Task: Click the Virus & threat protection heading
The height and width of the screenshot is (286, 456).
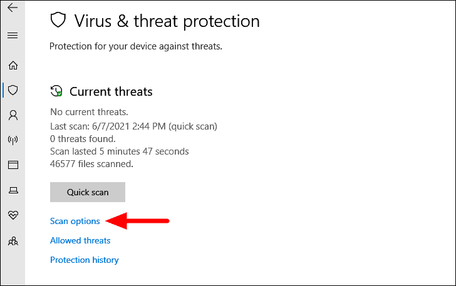Action: pos(167,21)
